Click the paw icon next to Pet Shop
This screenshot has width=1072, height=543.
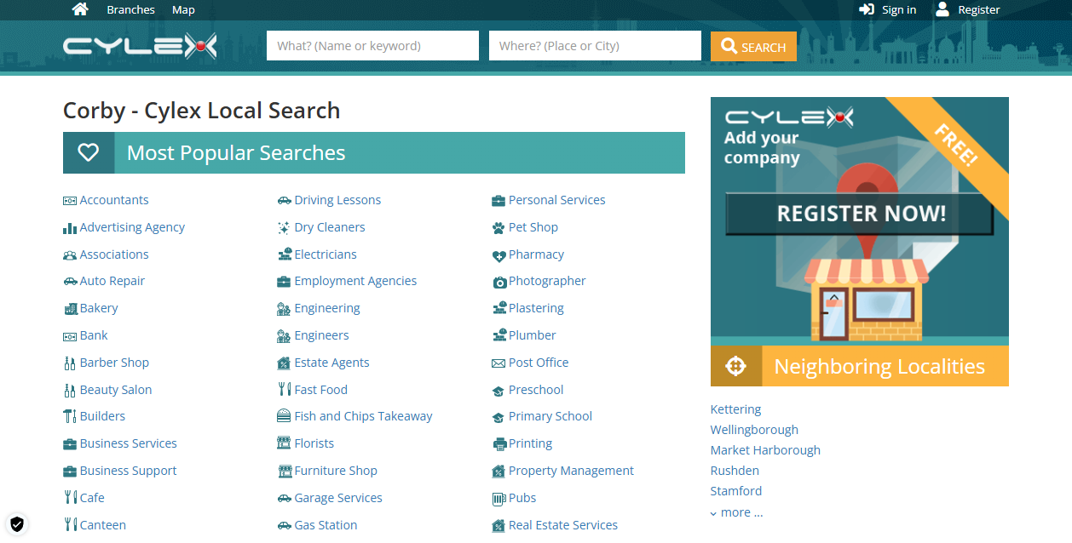click(x=498, y=227)
